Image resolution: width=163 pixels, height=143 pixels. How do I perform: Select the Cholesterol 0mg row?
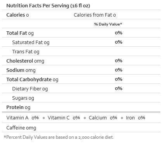click(81, 61)
